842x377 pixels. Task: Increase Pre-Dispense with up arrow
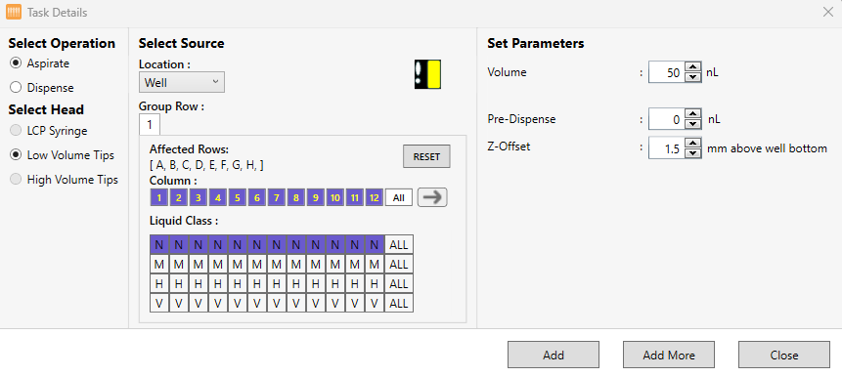[x=693, y=113]
